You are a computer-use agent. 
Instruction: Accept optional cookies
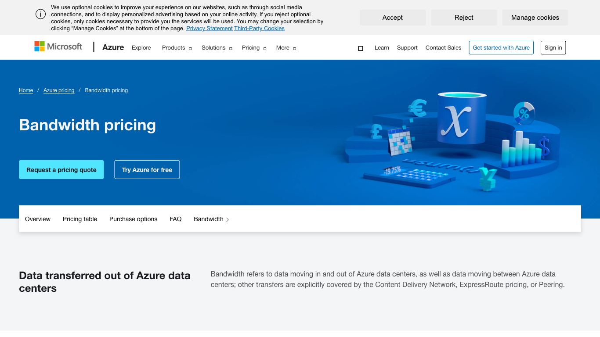pos(393,18)
